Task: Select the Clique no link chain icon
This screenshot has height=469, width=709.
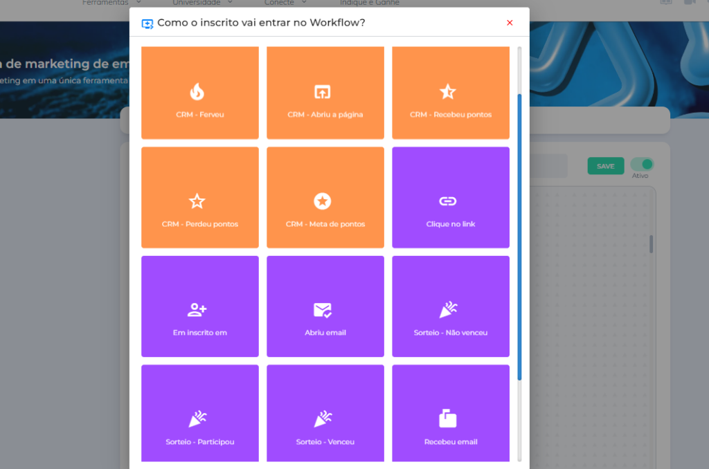Action: pyautogui.click(x=447, y=201)
